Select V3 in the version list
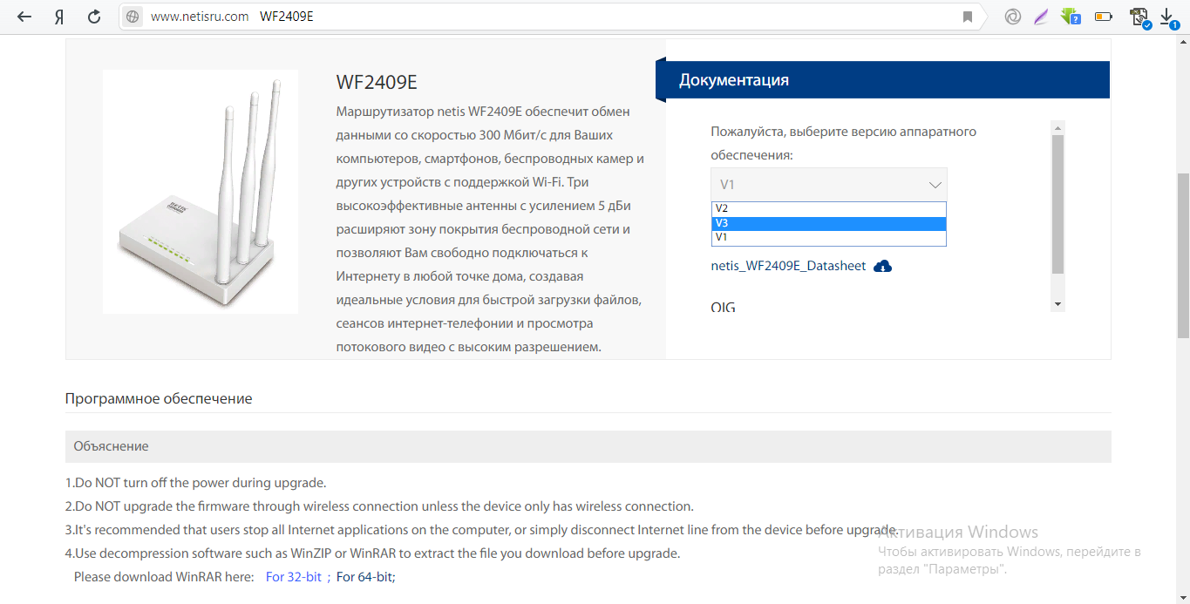Image resolution: width=1190 pixels, height=604 pixels. (x=828, y=223)
